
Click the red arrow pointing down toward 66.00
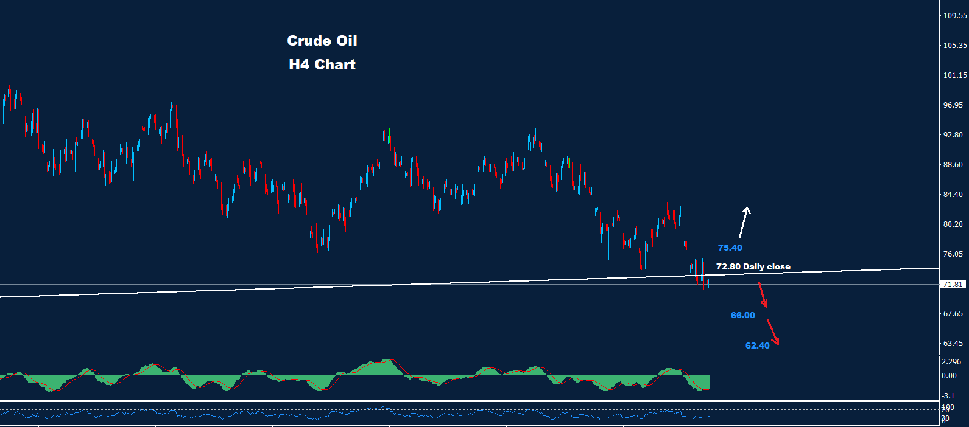click(x=763, y=295)
